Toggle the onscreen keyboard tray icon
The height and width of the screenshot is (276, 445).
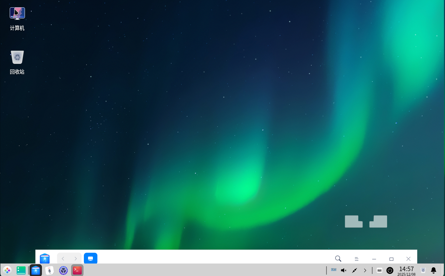pos(379,270)
